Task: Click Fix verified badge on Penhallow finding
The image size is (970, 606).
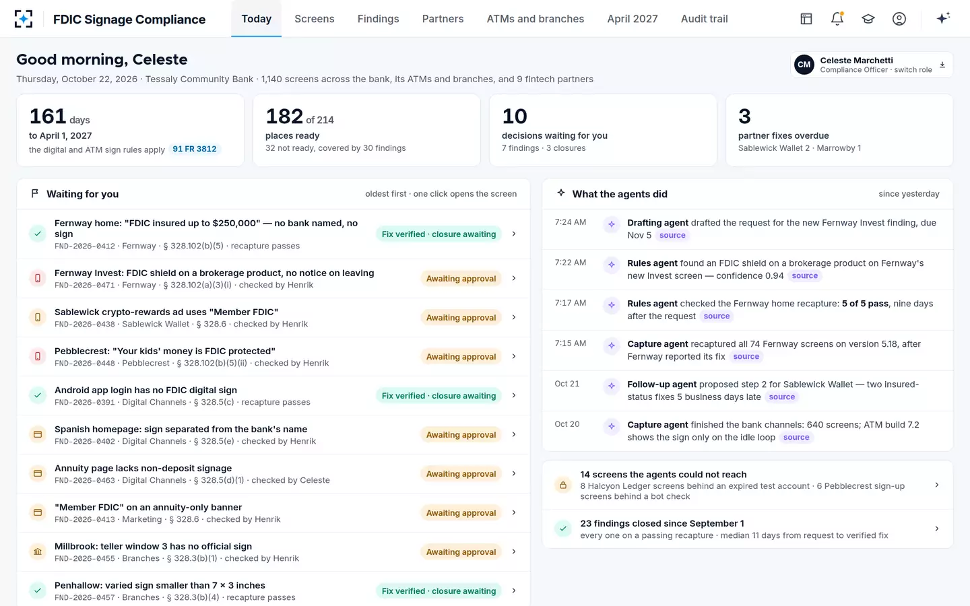Action: [x=439, y=591]
